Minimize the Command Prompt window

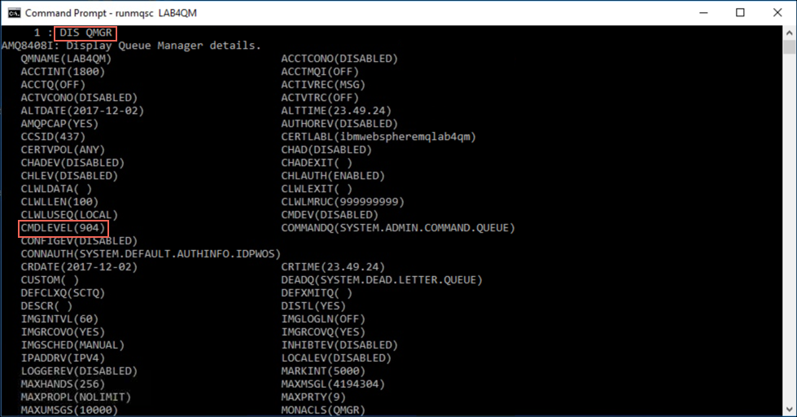[703, 13]
